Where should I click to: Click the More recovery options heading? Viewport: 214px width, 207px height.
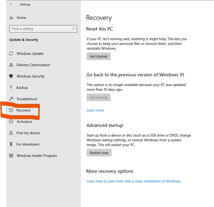[110, 171]
